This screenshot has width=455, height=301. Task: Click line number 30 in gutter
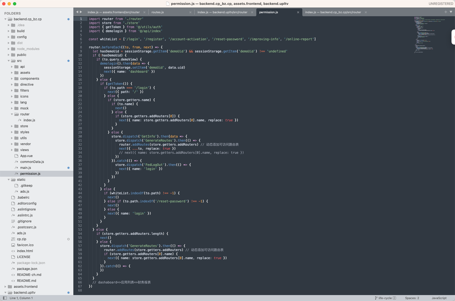pos(80,136)
